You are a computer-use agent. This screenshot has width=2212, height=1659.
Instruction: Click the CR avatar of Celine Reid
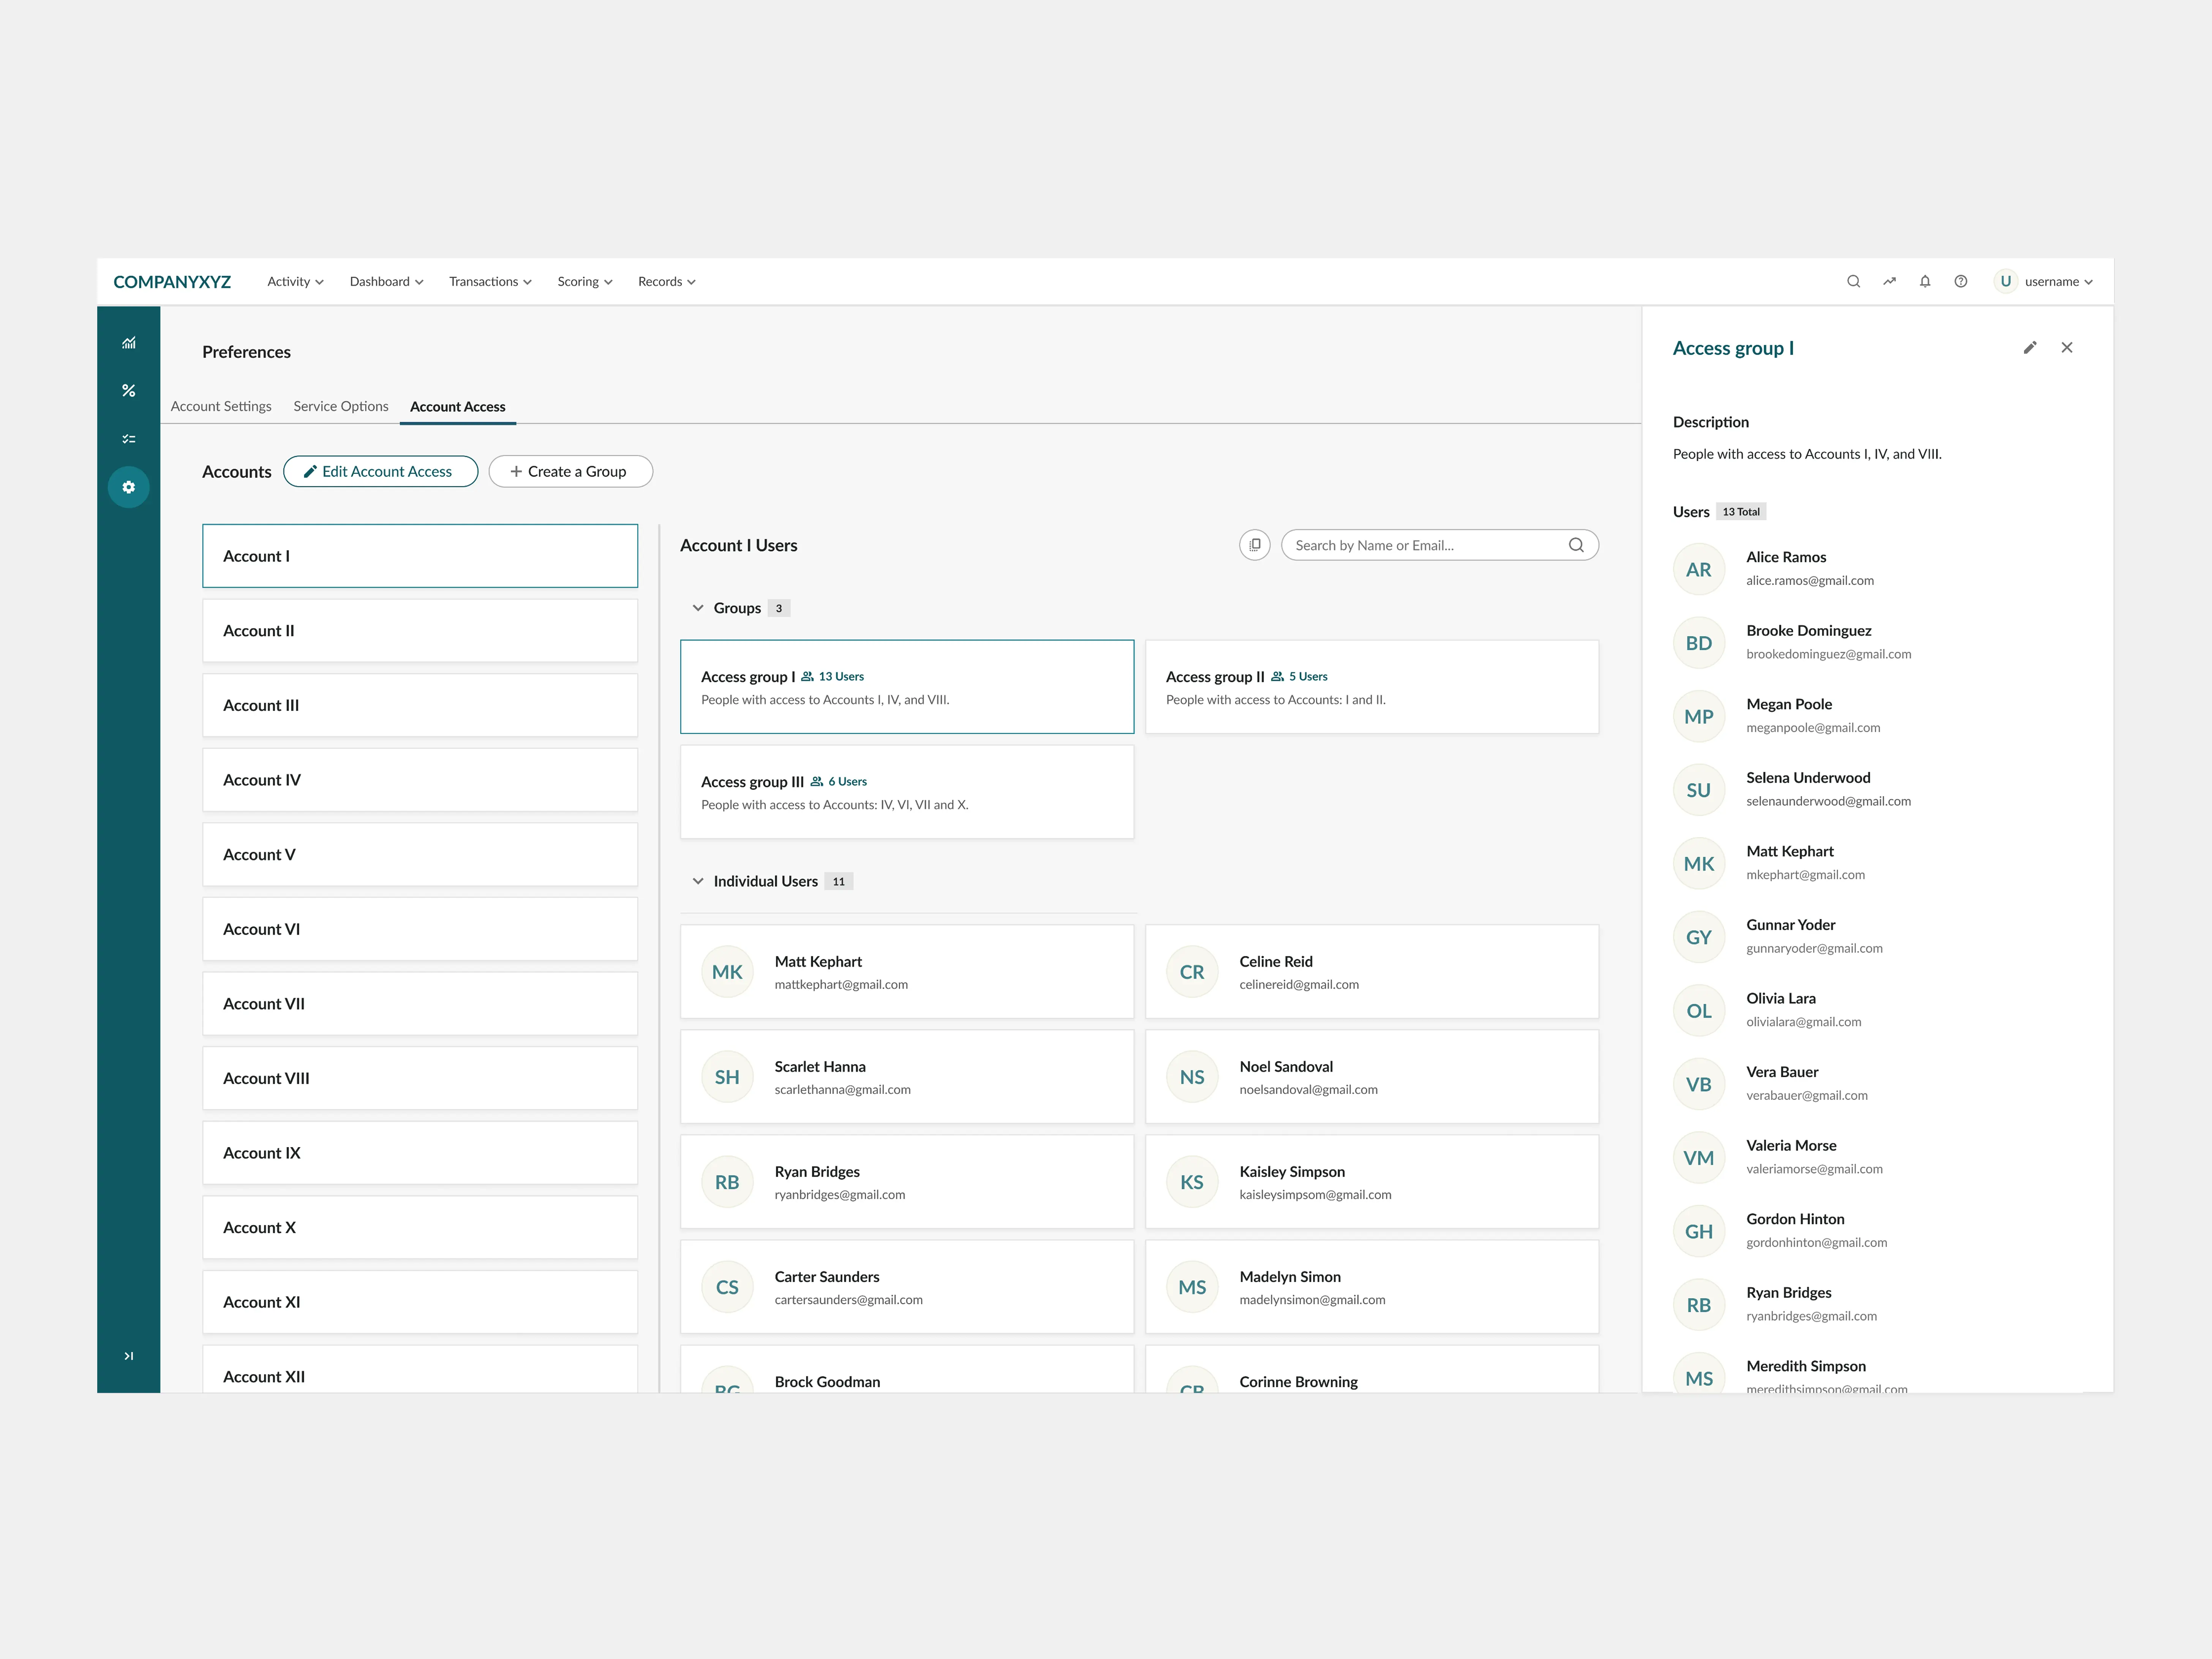click(1192, 972)
